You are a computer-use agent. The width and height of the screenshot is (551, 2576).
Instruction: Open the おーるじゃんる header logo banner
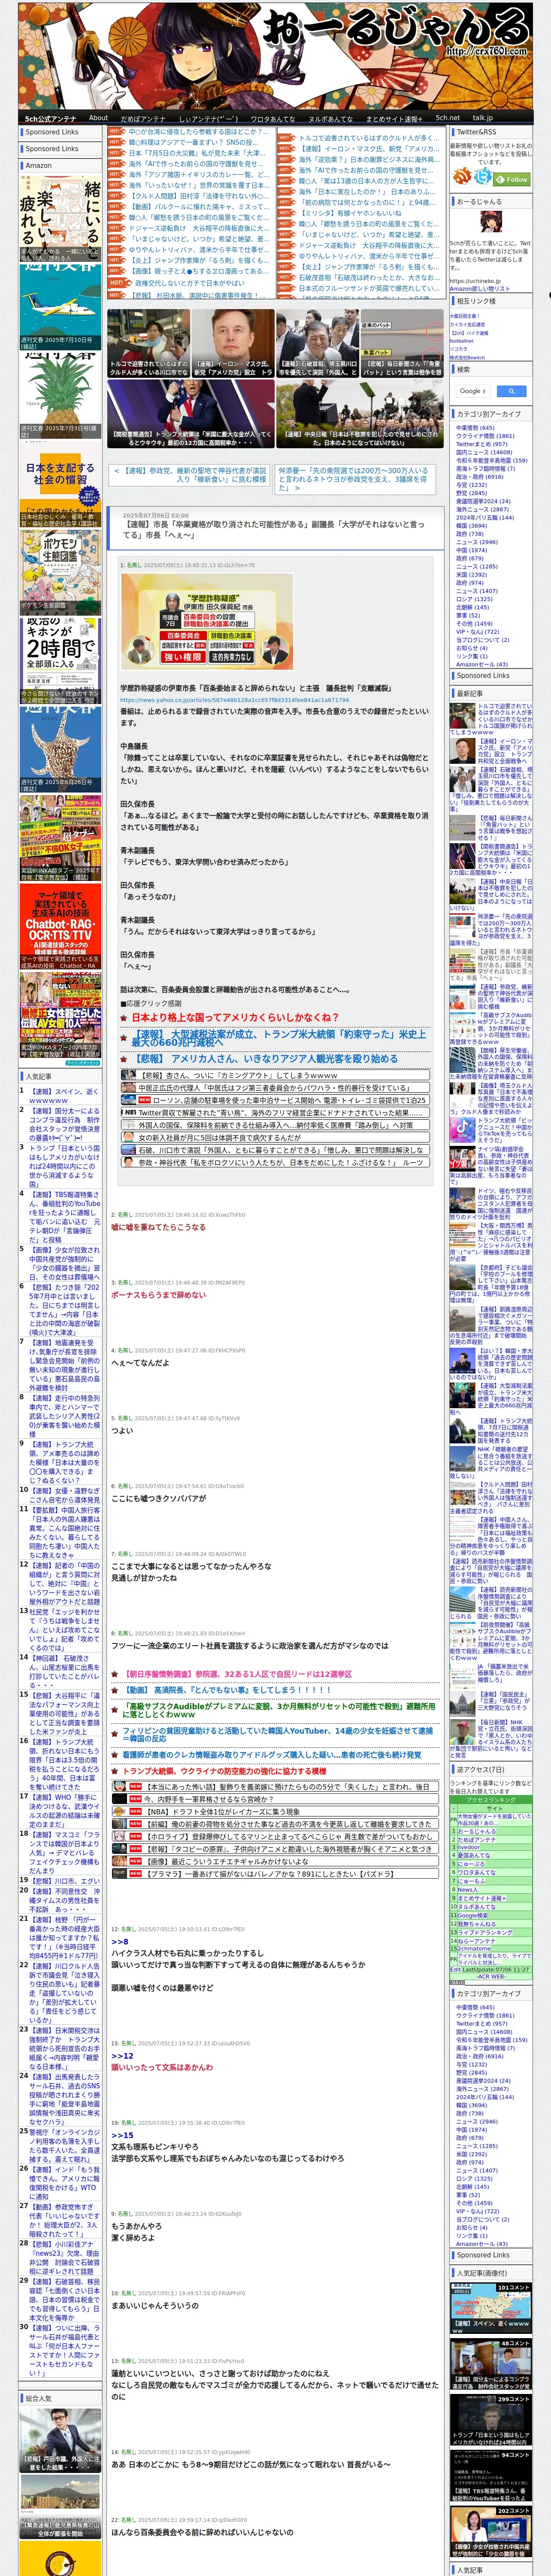point(275,55)
